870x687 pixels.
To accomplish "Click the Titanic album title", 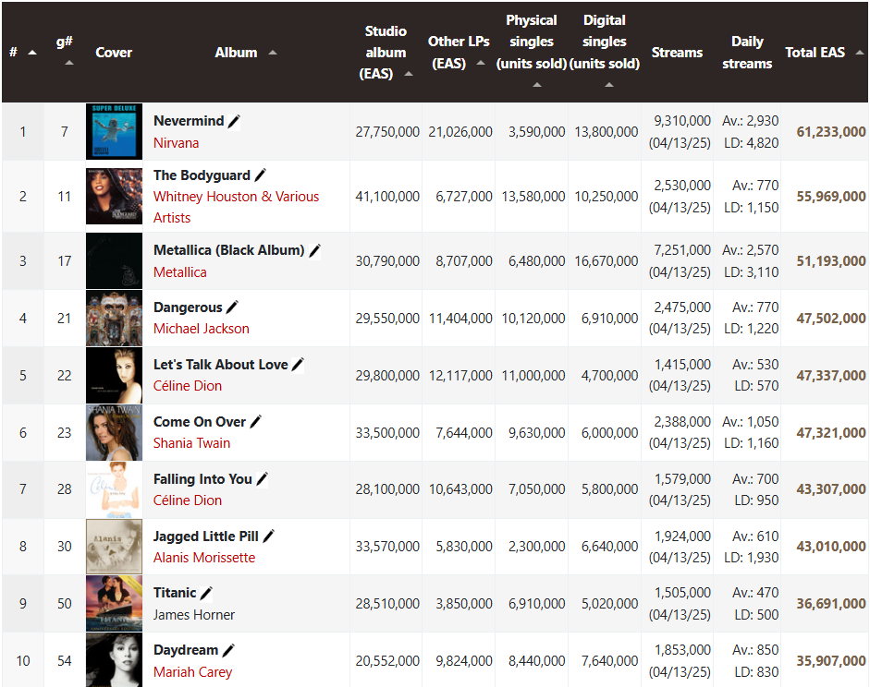I will tap(175, 593).
